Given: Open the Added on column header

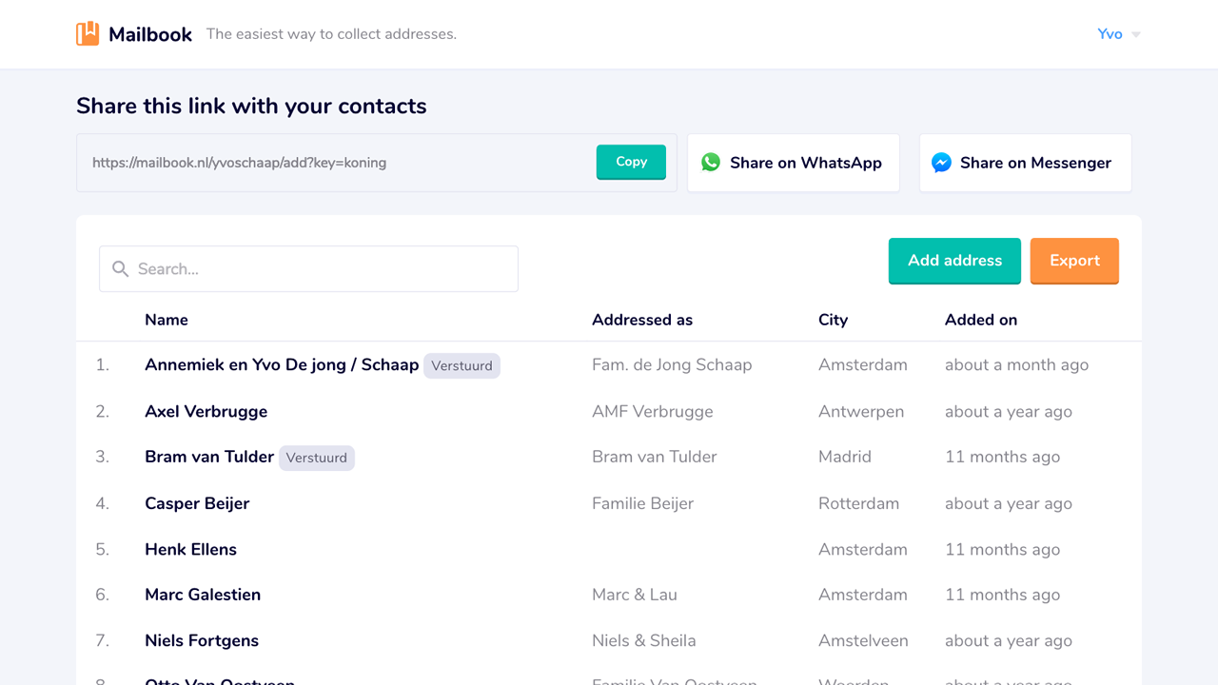Looking at the screenshot, I should click(981, 320).
